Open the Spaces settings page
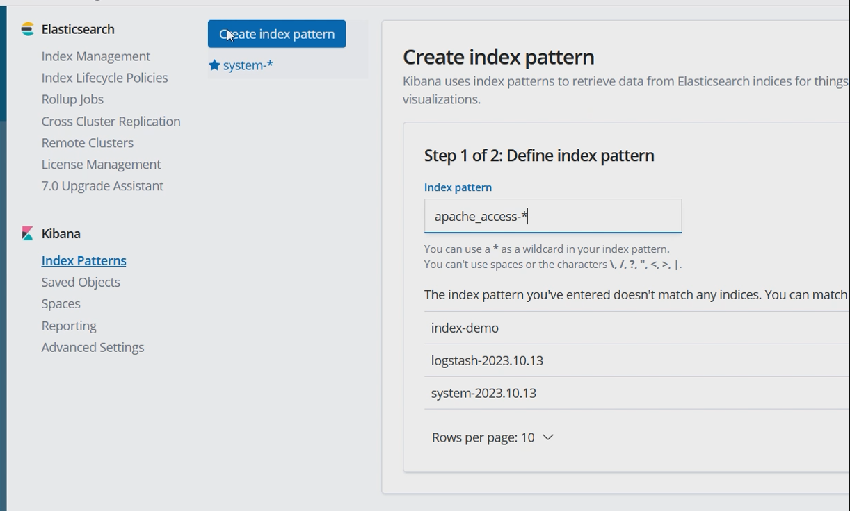Screen dimensions: 850x511 pos(61,304)
